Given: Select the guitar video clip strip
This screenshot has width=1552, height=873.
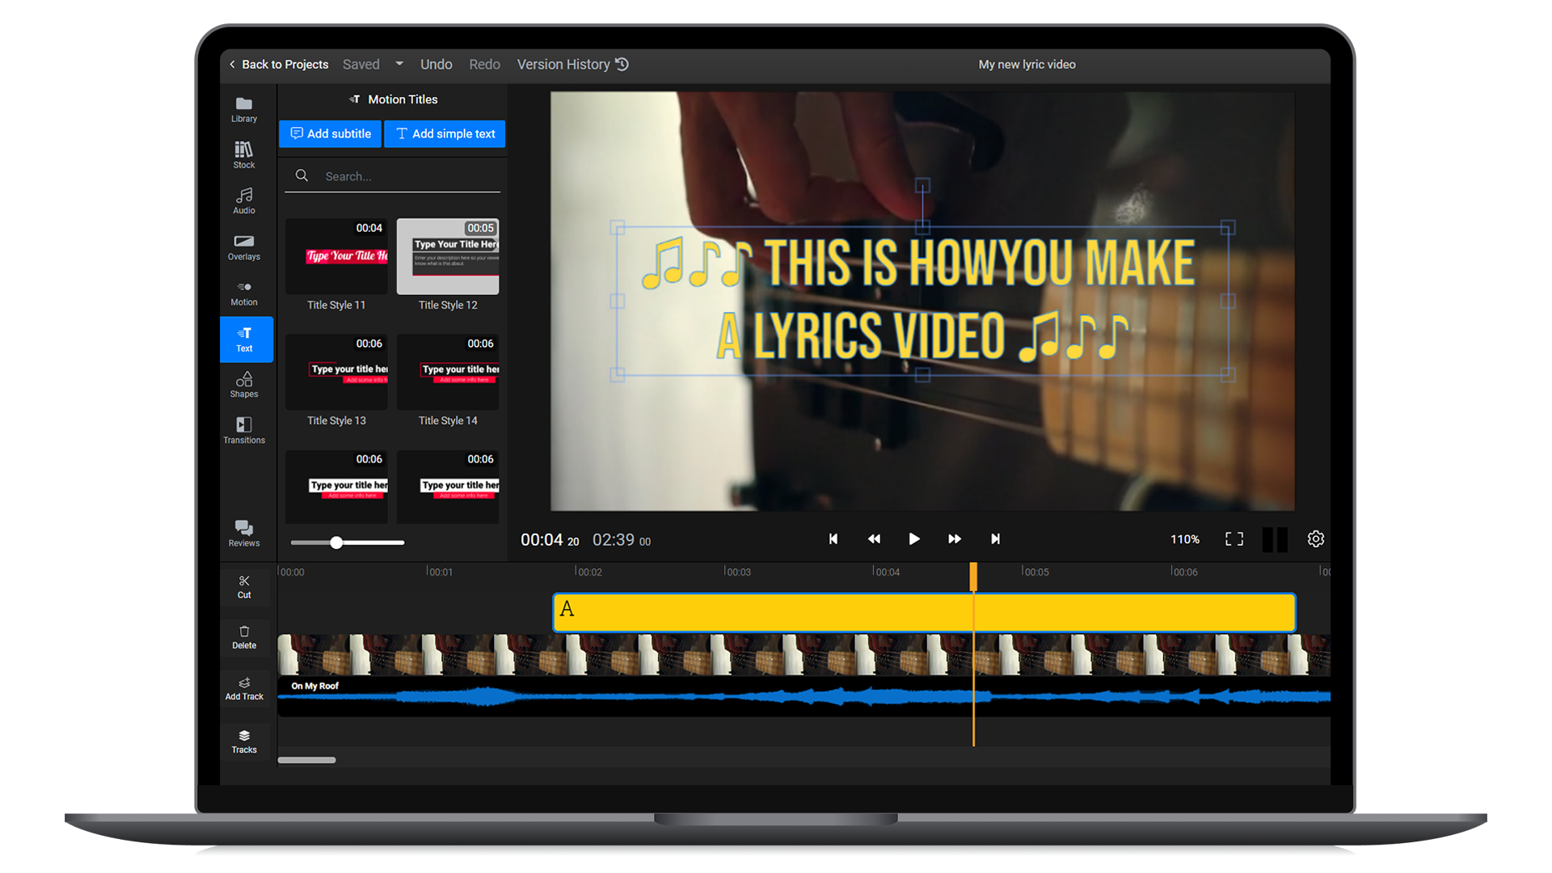Looking at the screenshot, I should pyautogui.click(x=803, y=655).
